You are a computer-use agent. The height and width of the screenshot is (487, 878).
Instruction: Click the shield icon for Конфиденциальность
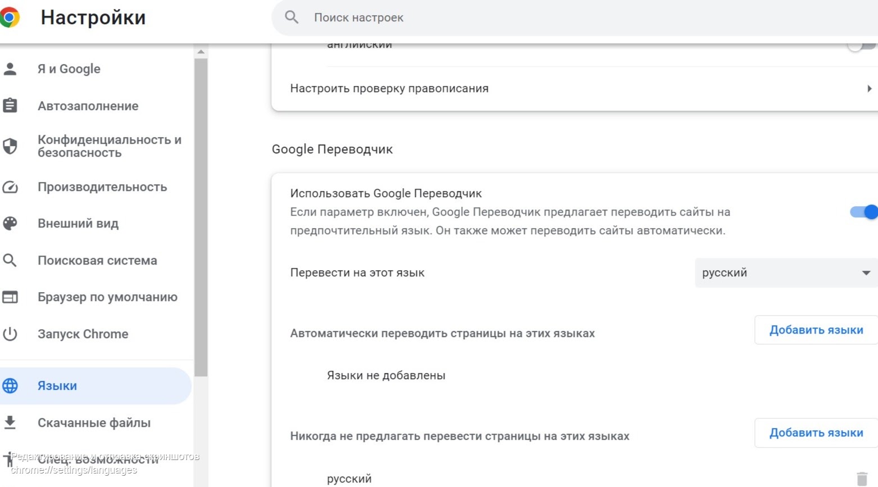[10, 146]
